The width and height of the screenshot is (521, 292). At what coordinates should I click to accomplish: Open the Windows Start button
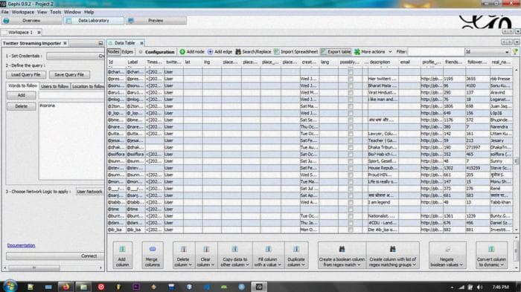pos(10,286)
